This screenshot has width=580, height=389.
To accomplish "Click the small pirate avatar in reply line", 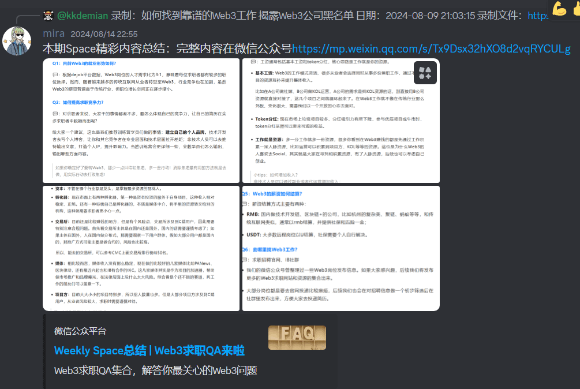I will point(48,15).
